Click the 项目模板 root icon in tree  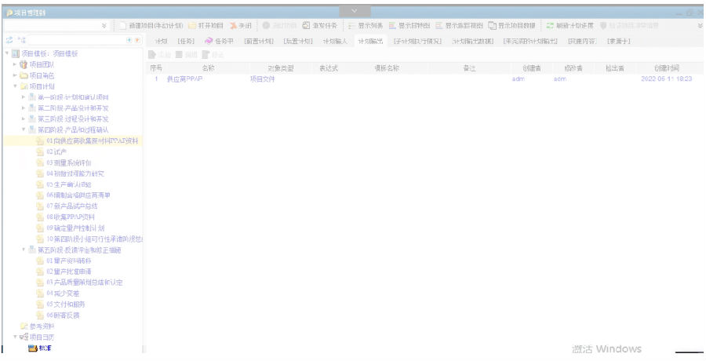(16, 53)
